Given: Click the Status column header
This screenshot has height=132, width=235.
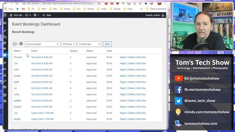Looking at the screenshot, I should pos(90,51).
